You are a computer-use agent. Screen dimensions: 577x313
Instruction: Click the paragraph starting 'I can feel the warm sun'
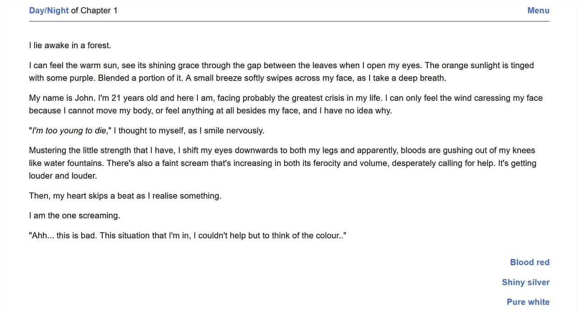281,72
